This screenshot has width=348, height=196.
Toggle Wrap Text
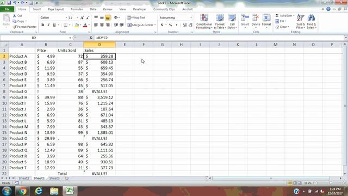[136, 17]
